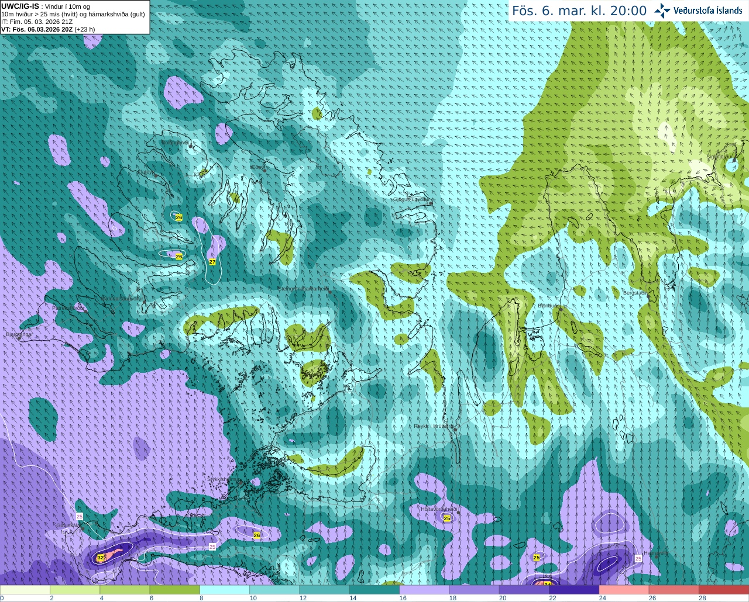Click the Stykkishólmur station label

point(224,479)
